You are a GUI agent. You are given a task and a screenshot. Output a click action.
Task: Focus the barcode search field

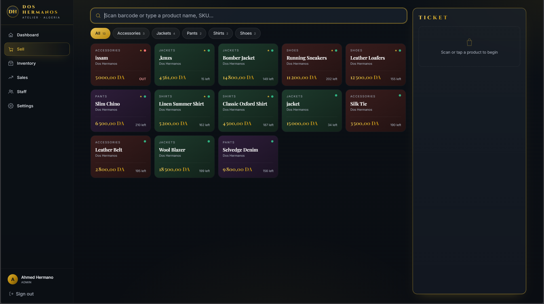coord(249,16)
